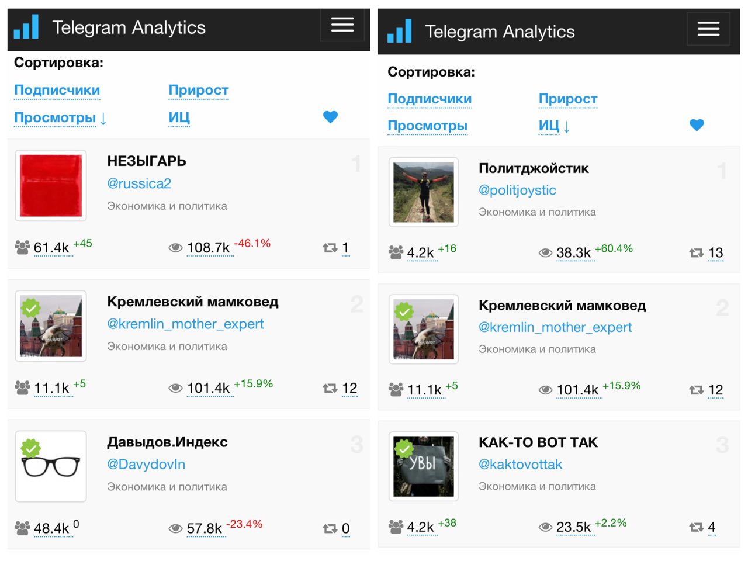Click the bar chart logo in left panel
This screenshot has height=561, width=748.
tap(26, 26)
